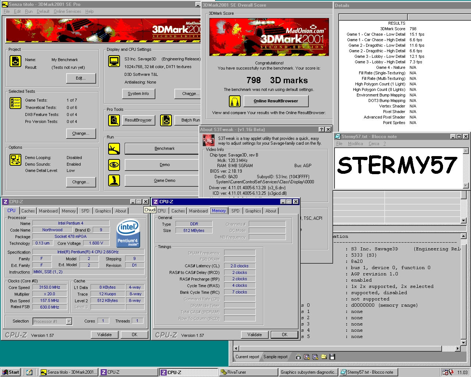Click the Game Demo button
Image resolution: width=471 pixels, height=377 pixels.
click(x=163, y=180)
